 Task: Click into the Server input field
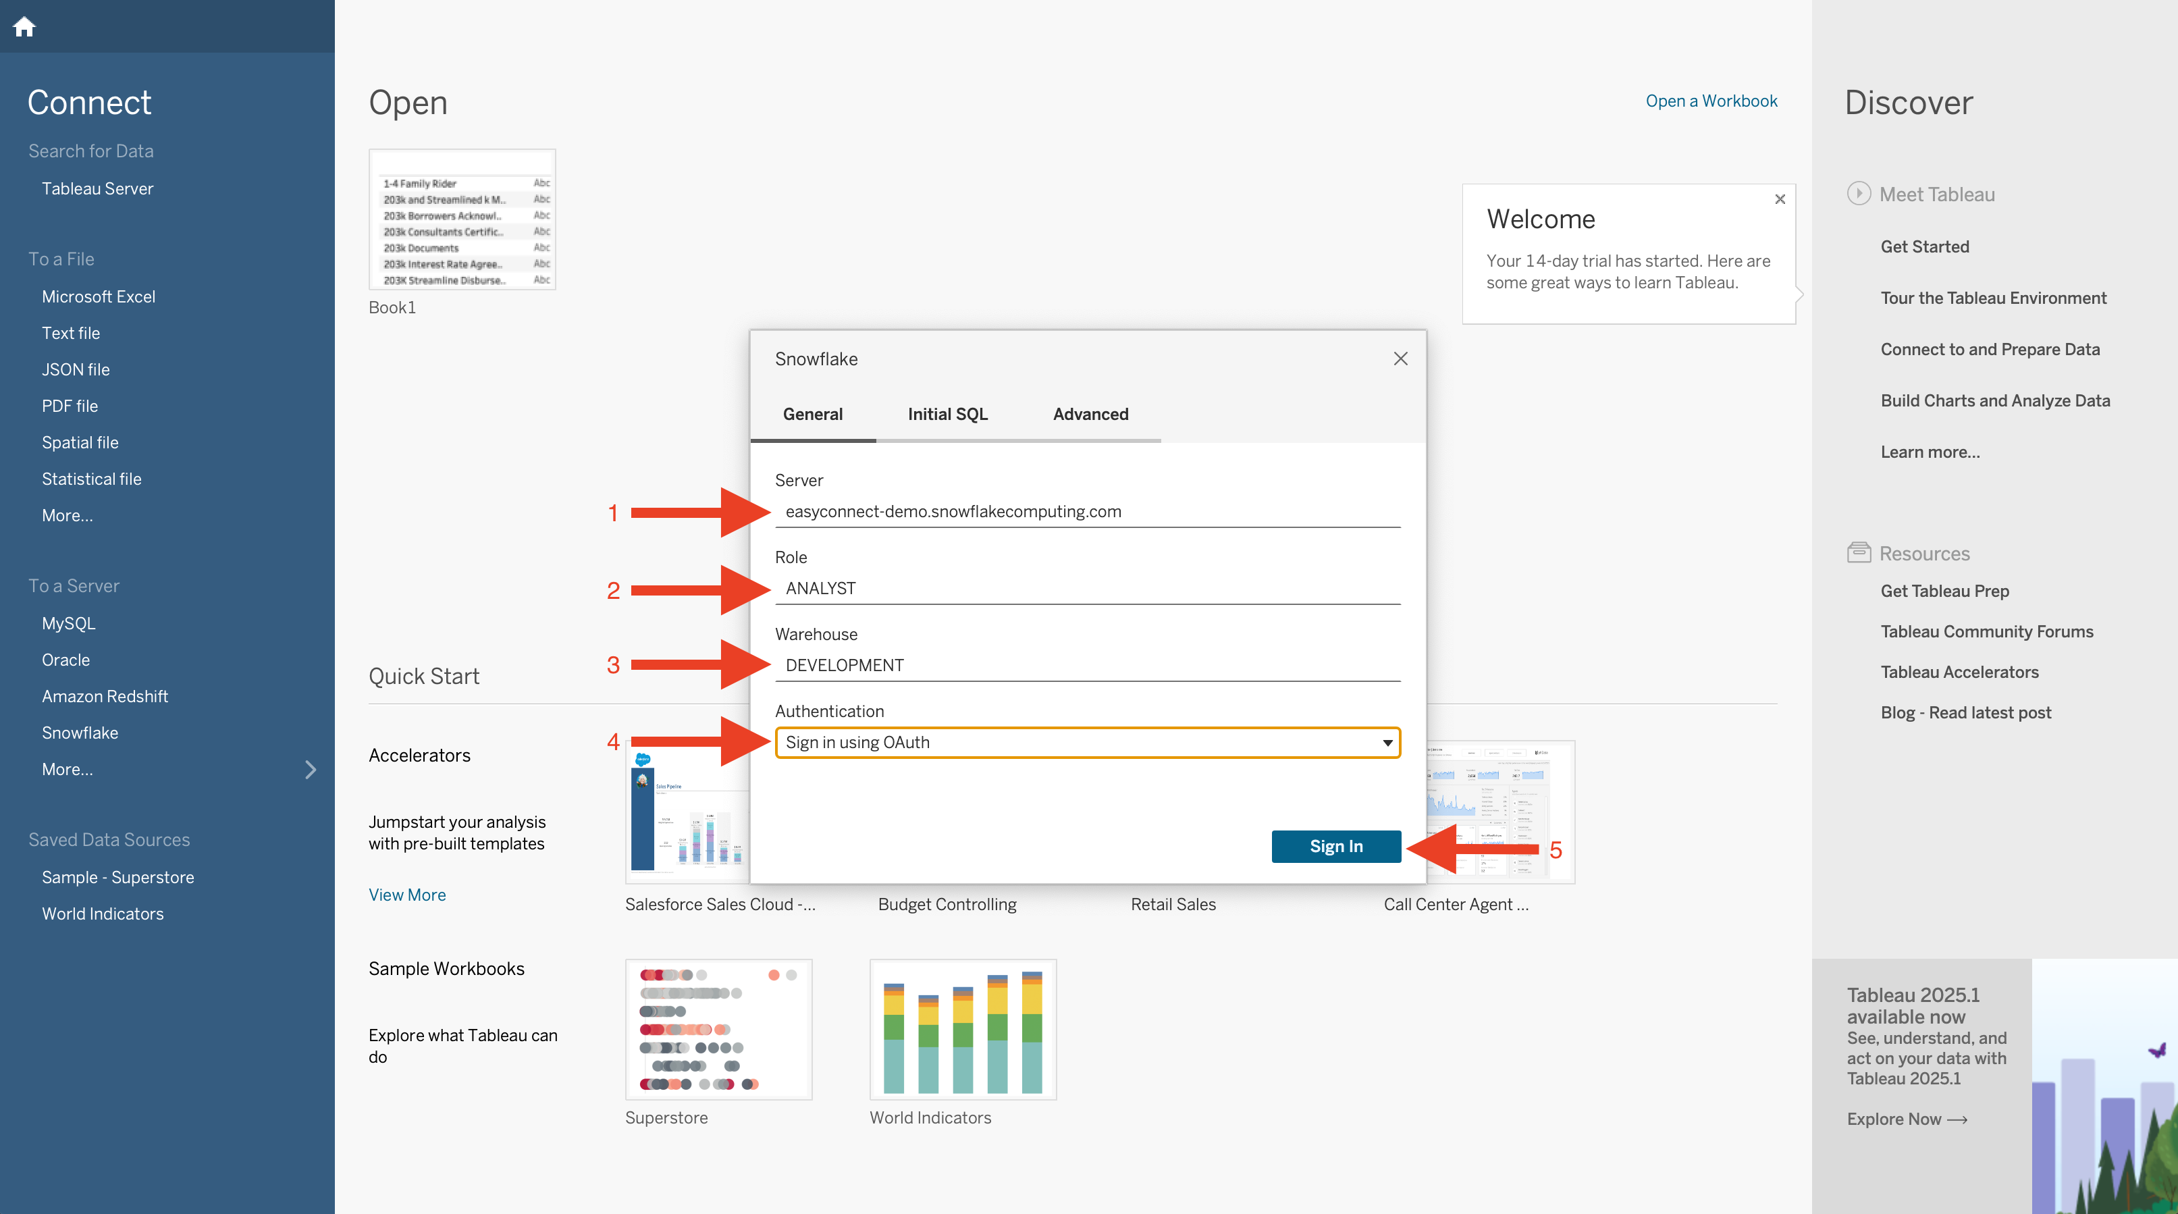[x=1087, y=512]
